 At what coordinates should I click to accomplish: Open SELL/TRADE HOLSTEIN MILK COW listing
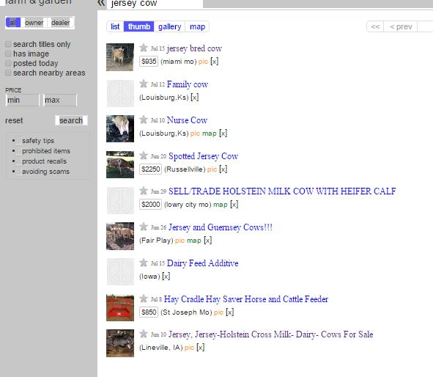pyautogui.click(x=282, y=191)
